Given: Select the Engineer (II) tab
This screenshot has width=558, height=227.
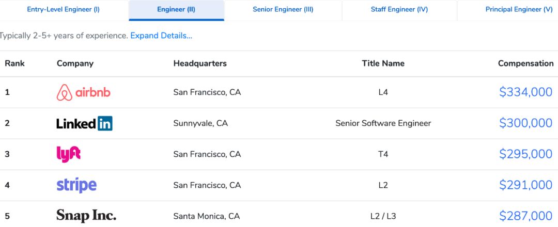Looking at the screenshot, I should coord(176,10).
